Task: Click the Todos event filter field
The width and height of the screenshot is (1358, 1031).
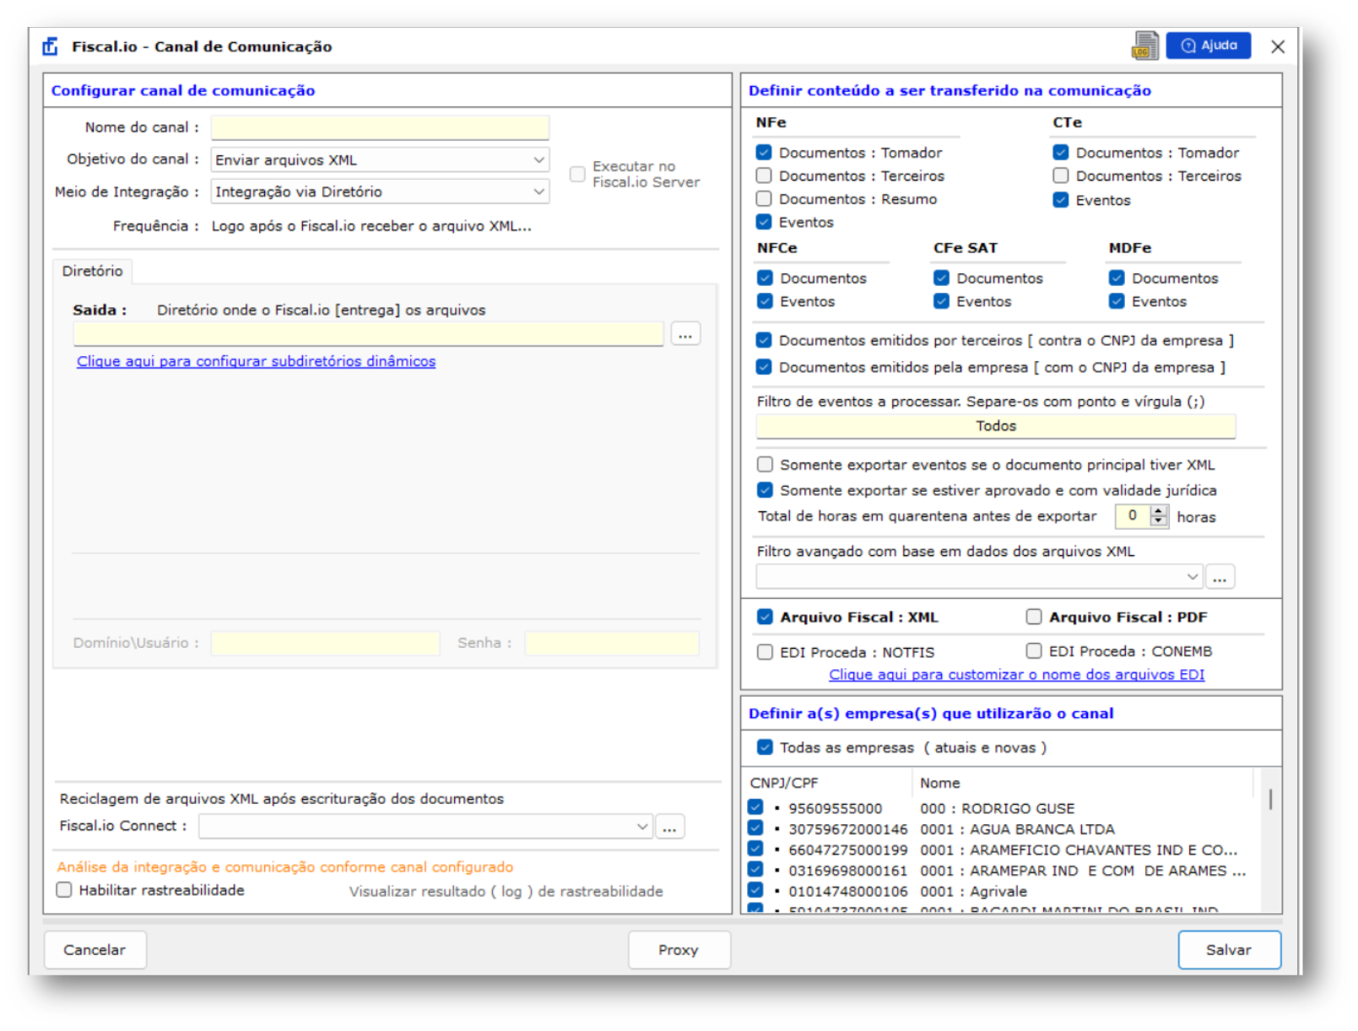Action: point(996,426)
